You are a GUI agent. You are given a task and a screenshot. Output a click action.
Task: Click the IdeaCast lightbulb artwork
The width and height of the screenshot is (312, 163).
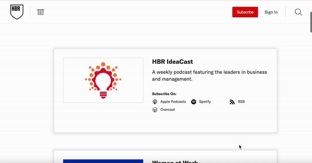tap(103, 81)
